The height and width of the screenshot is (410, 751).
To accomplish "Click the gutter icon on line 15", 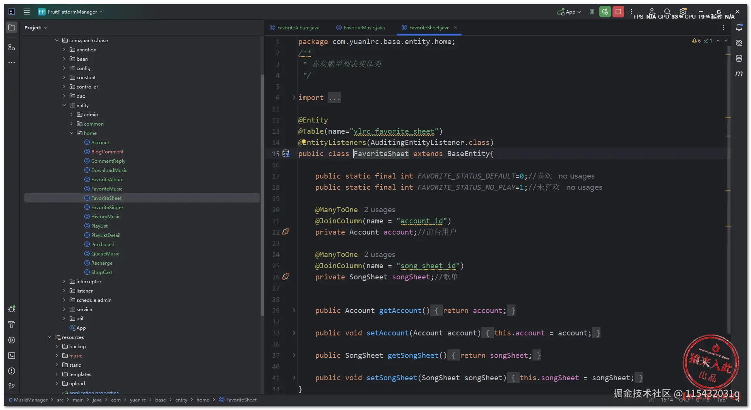I will click(286, 153).
